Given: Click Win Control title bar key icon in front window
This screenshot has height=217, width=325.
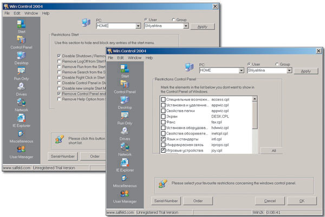Looking at the screenshot, I should 109,51.
